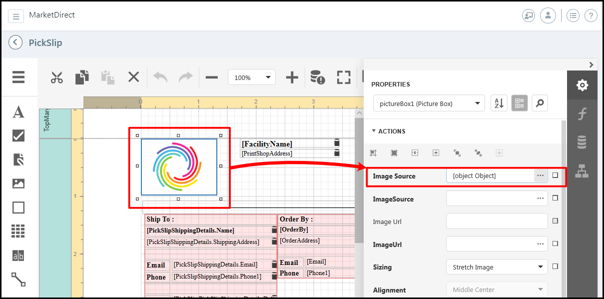
Task: Open the Expressions tab with f icon
Action: [582, 114]
